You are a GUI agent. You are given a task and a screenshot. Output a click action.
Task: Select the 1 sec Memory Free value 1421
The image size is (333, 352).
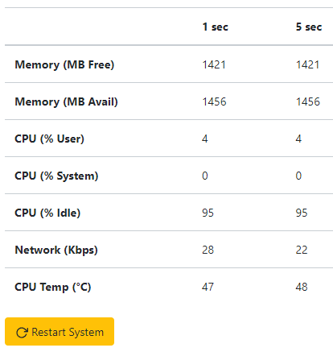[x=214, y=64]
